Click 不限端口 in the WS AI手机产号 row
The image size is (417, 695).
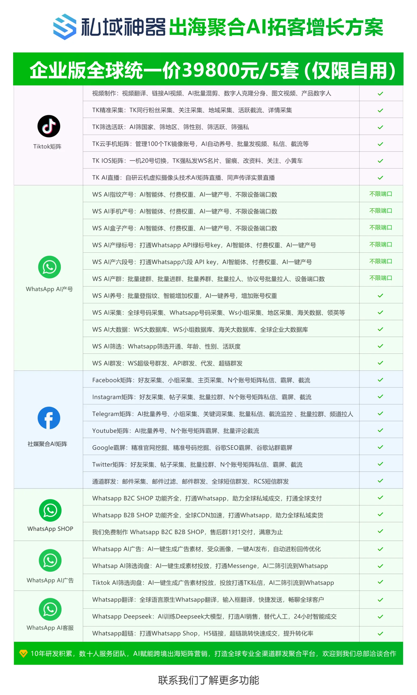[380, 211]
